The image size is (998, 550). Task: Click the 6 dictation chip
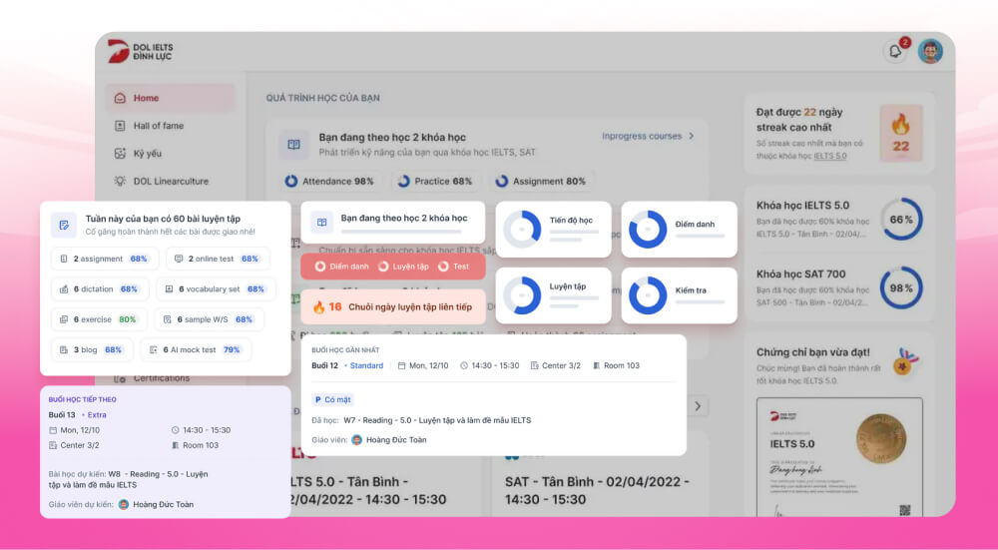[100, 289]
